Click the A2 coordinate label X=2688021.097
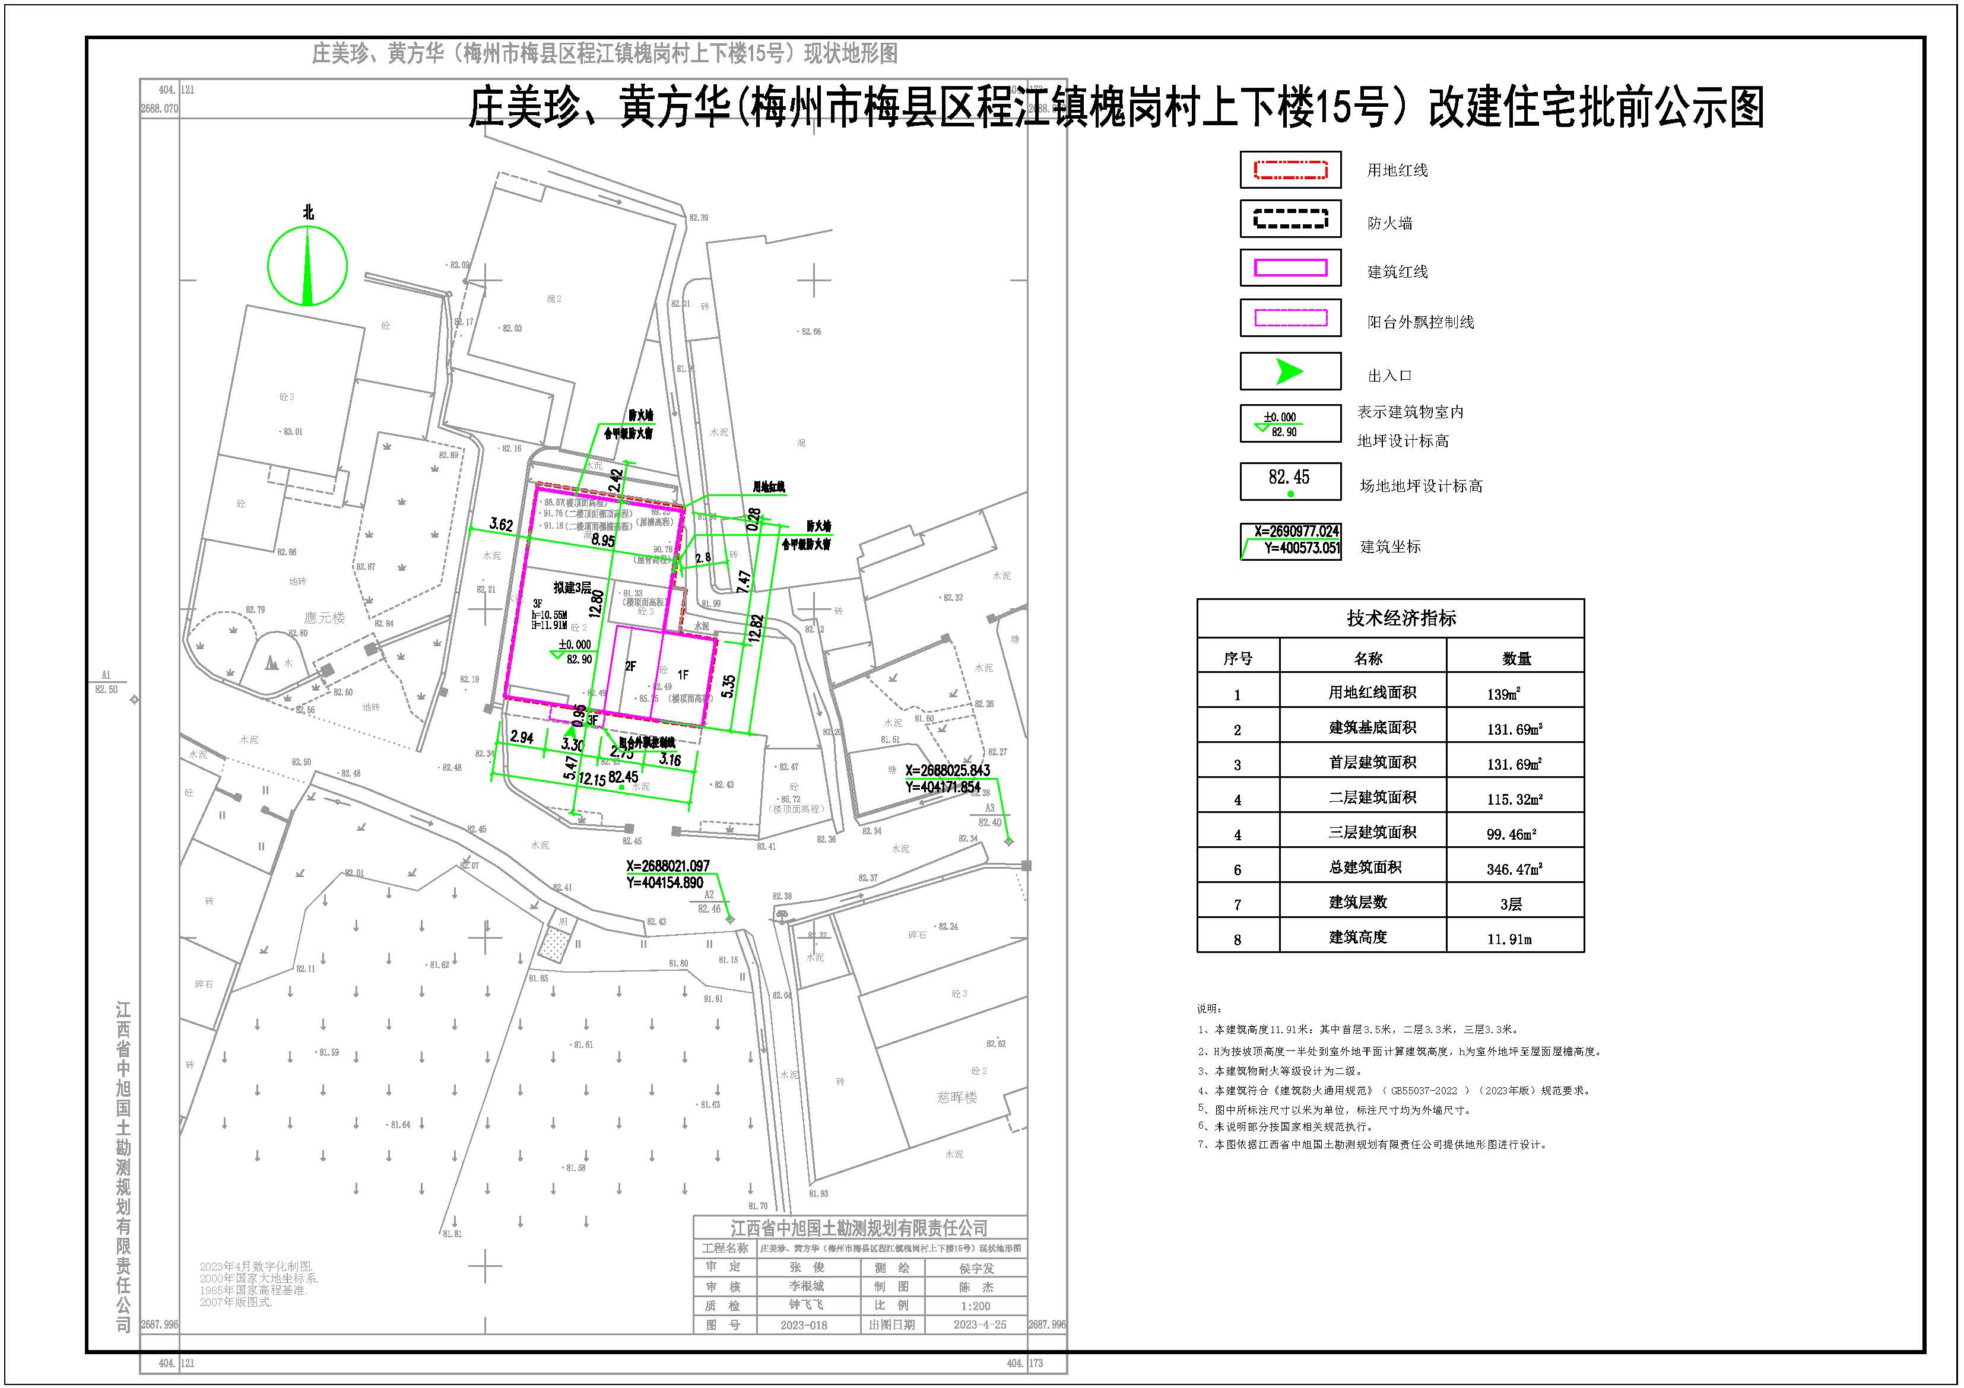The height and width of the screenshot is (1388, 1964). click(668, 866)
